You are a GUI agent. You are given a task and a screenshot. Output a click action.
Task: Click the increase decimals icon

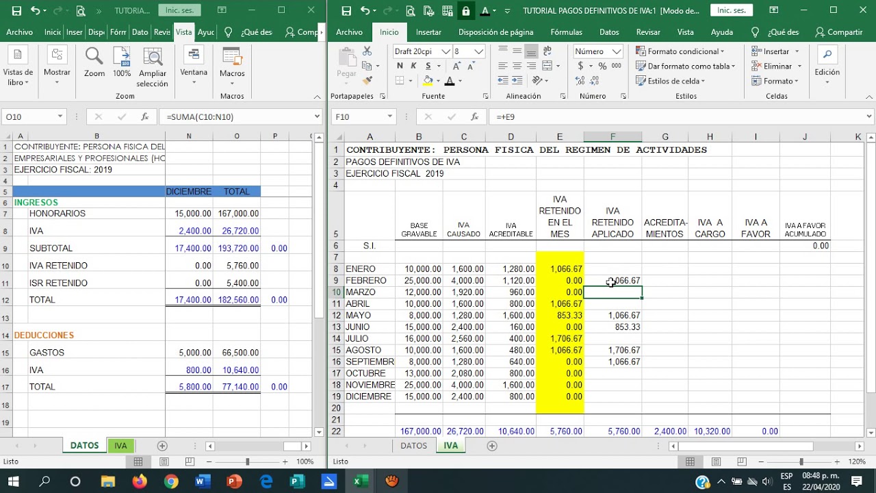580,81
